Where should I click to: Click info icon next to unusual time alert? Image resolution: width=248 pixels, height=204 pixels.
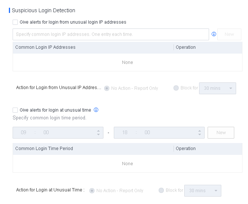coord(96,110)
